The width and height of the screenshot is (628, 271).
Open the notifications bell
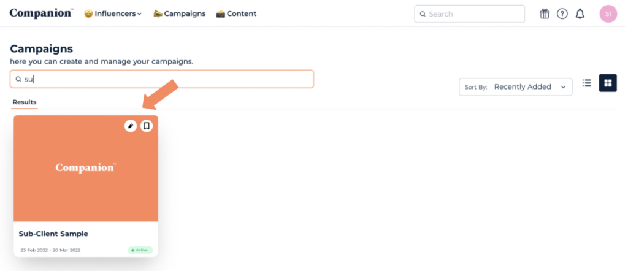coord(580,13)
